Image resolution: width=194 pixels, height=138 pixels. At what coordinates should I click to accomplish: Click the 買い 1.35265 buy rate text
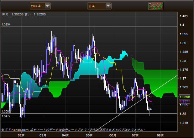[35, 14]
